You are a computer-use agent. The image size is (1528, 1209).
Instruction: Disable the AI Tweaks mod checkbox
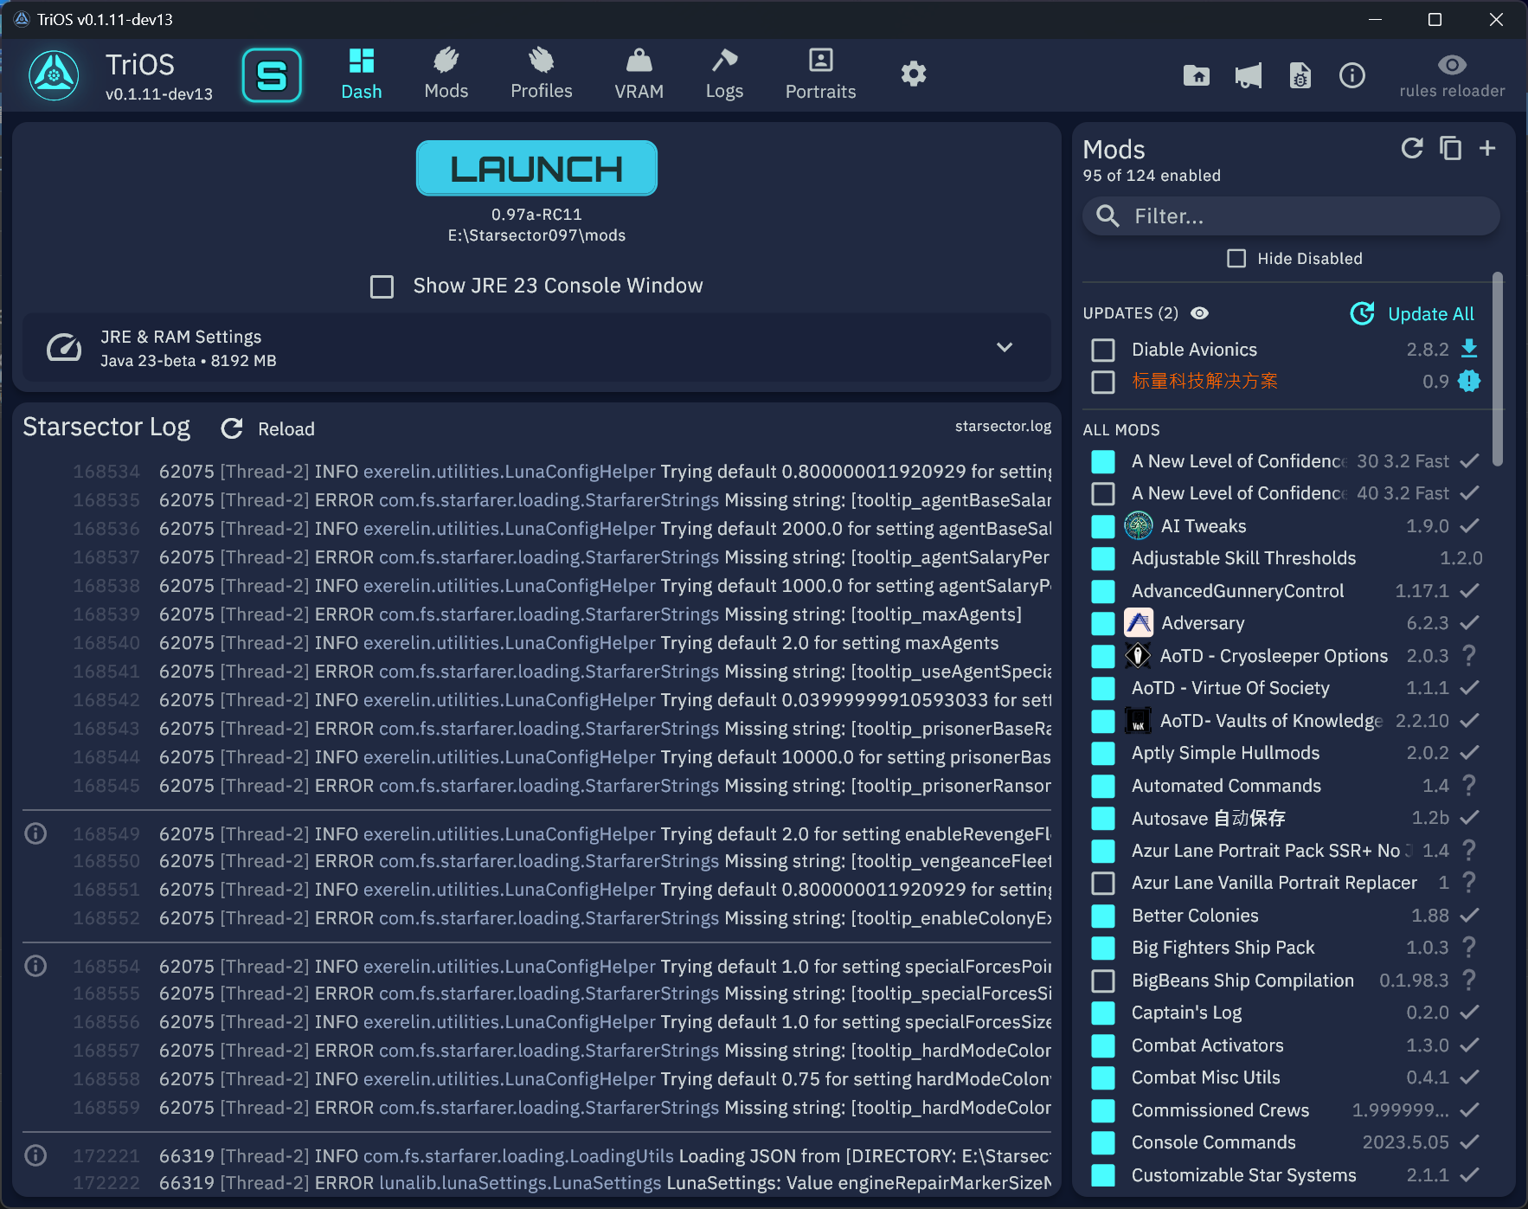[x=1103, y=526]
